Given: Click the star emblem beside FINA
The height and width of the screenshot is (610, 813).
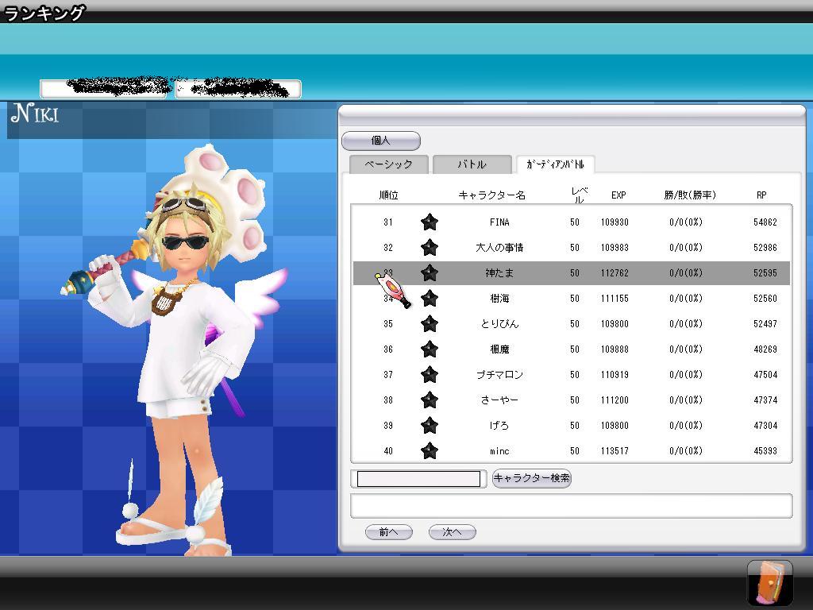Looking at the screenshot, I should tap(430, 222).
